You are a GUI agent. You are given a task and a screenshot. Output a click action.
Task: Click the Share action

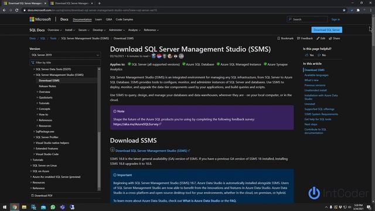click(x=334, y=38)
